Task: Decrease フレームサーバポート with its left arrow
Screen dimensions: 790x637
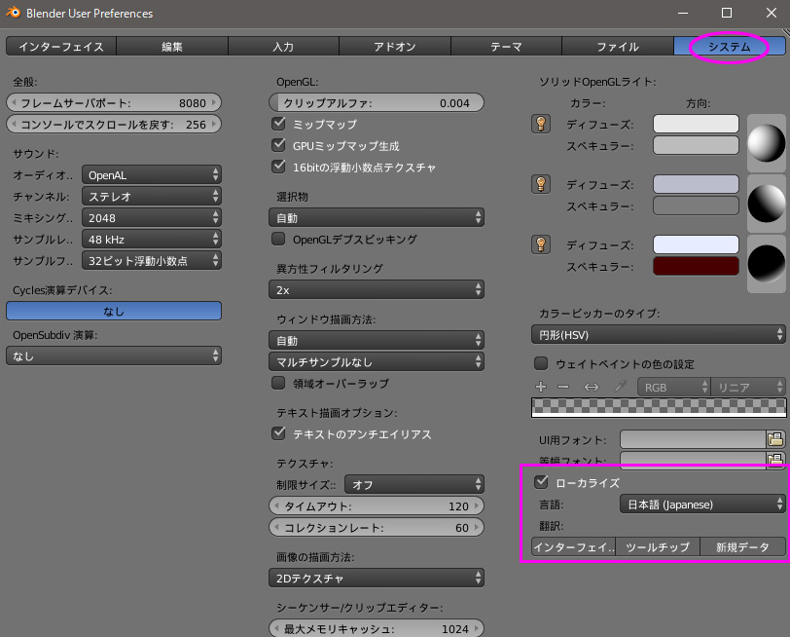Action: pyautogui.click(x=14, y=103)
